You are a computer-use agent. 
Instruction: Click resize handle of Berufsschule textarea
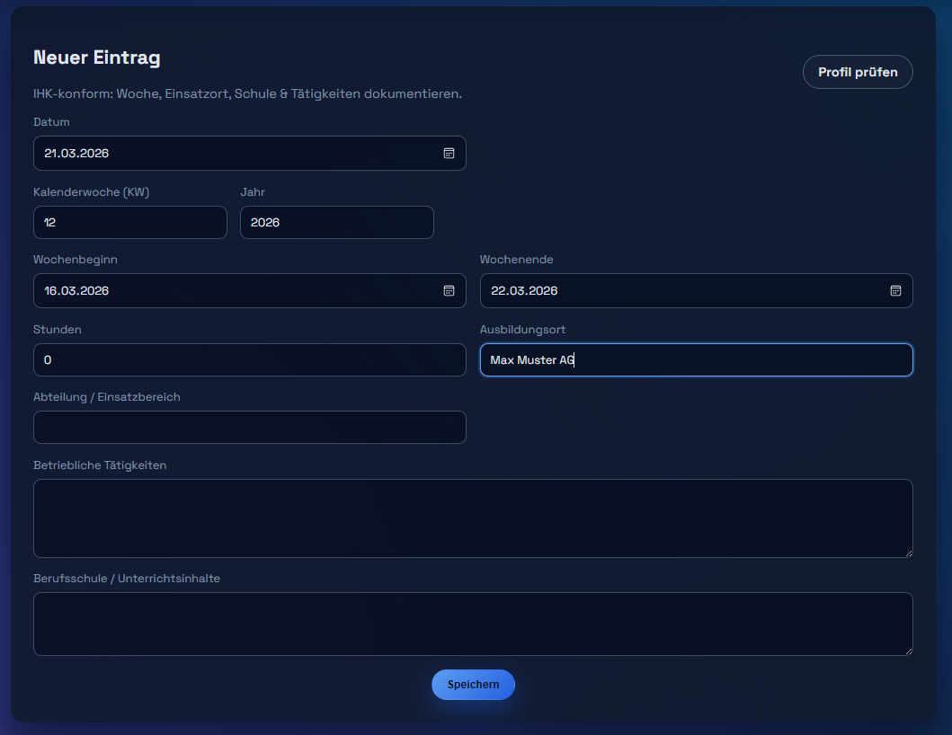tap(908, 651)
